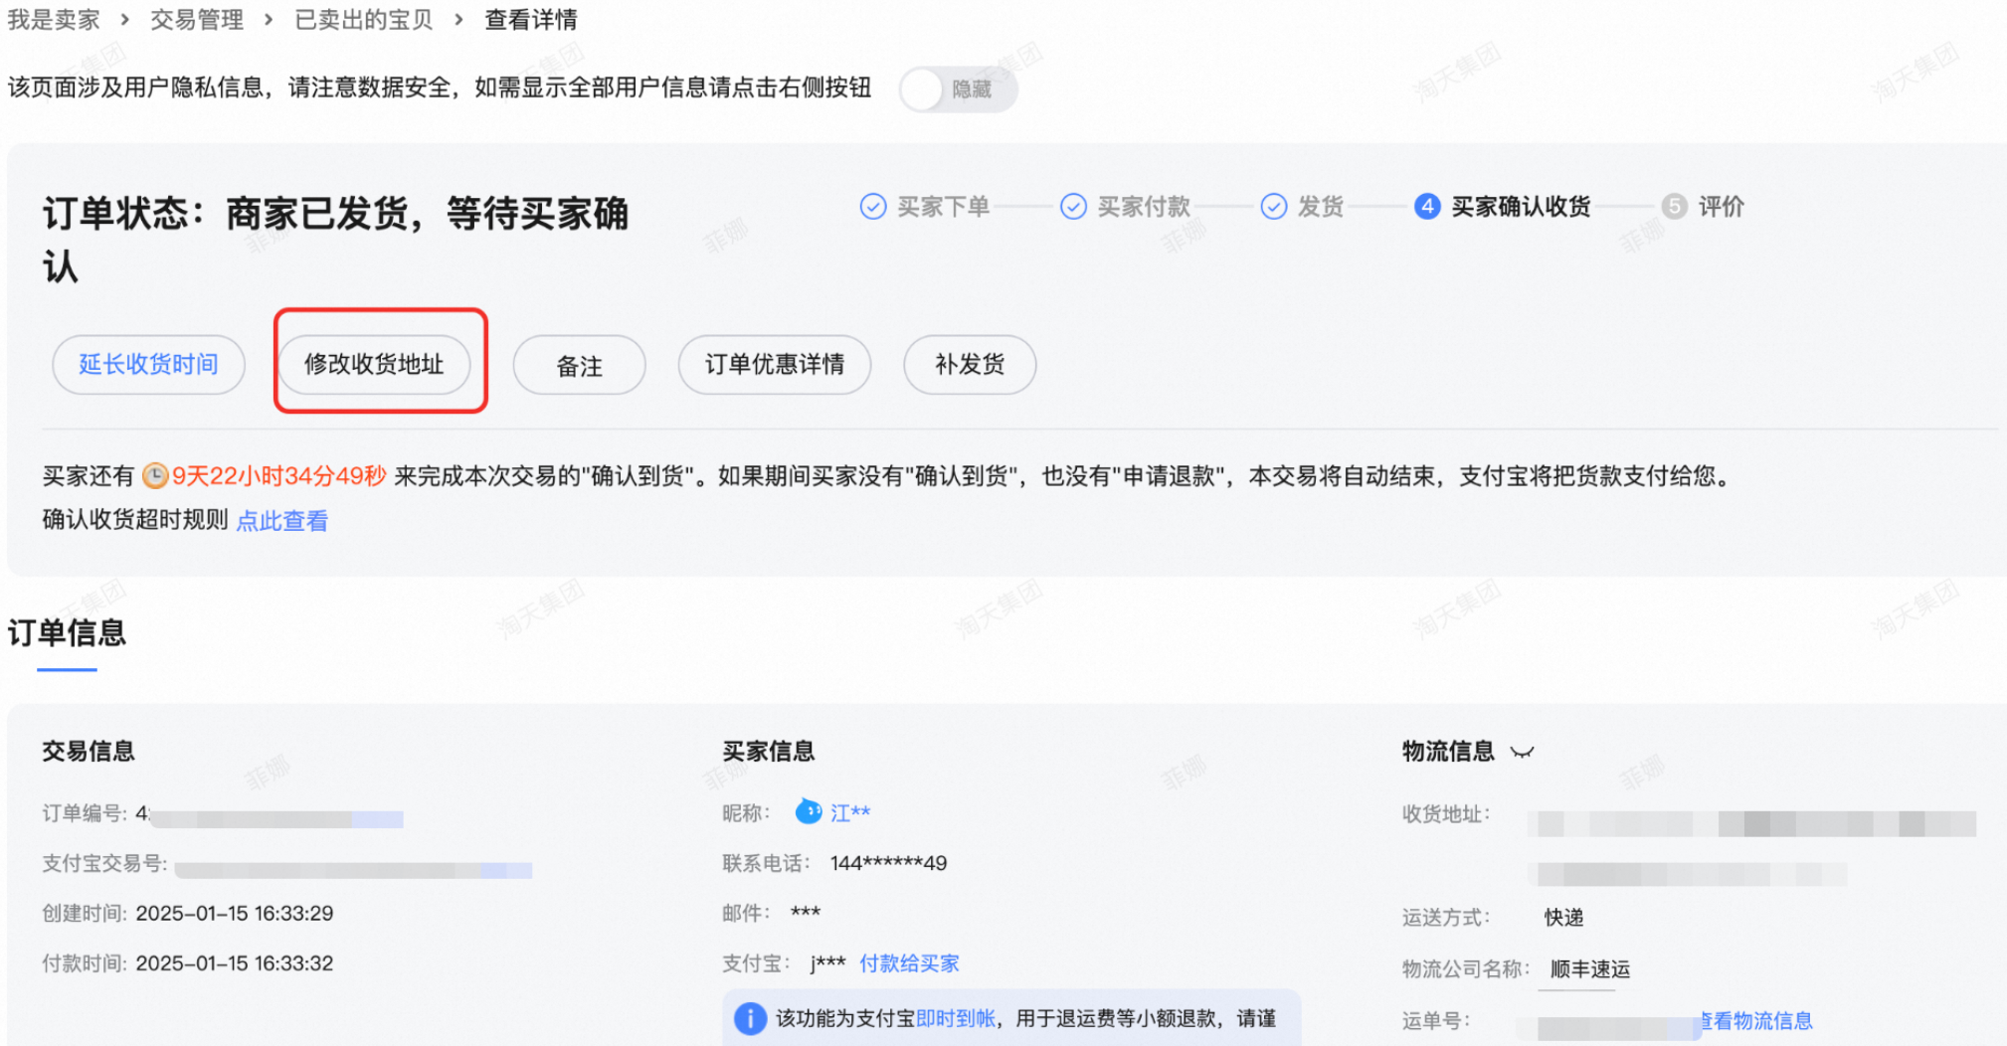Click 延长收货时间 to extend delivery time
This screenshot has height=1046, width=2007.
tap(147, 365)
